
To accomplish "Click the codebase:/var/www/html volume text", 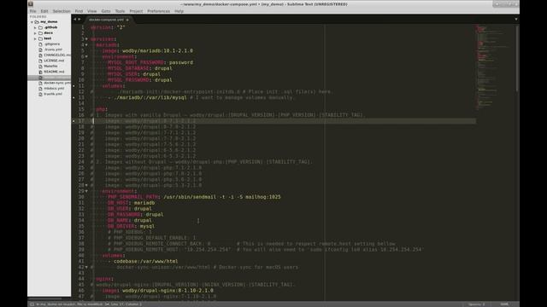I will [x=146, y=262].
